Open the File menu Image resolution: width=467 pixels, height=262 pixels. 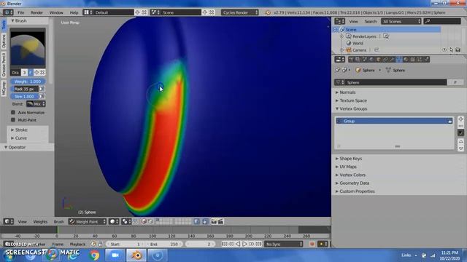click(21, 12)
